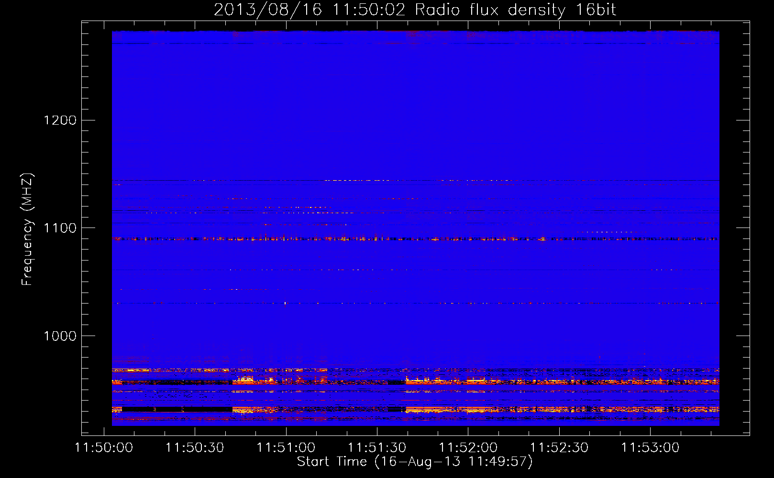The height and width of the screenshot is (478, 774).
Task: Click the 11:52:30 time tick label
Action: [x=559, y=448]
